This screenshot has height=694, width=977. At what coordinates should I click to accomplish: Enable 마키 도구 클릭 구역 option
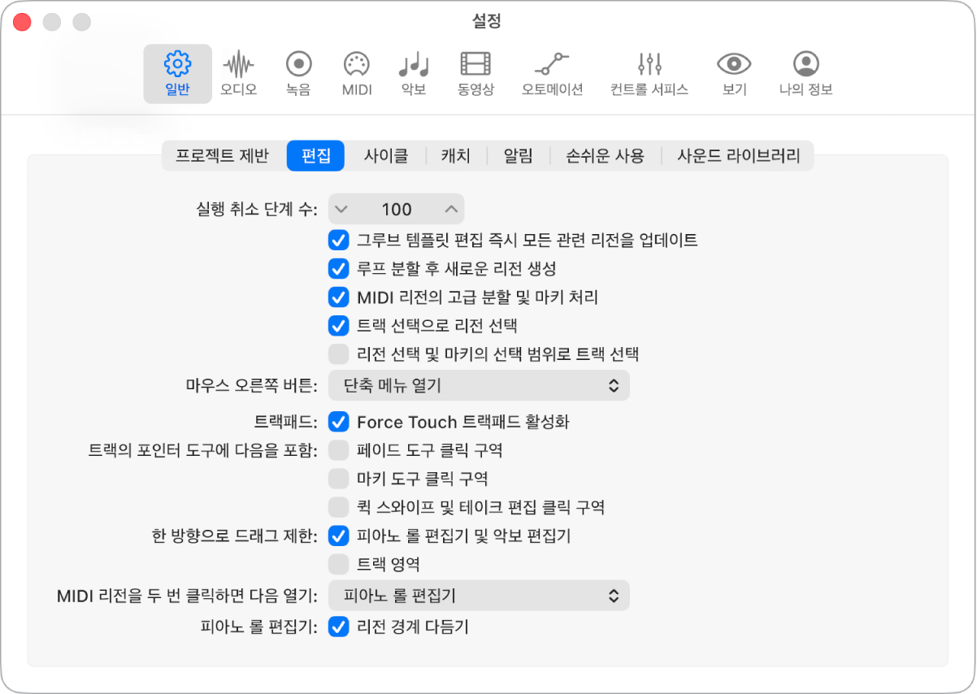tap(338, 479)
